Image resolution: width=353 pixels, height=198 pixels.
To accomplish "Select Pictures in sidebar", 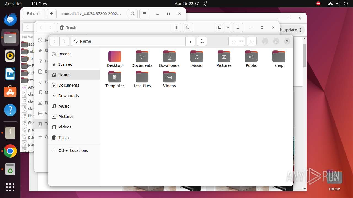I will (74, 117).
